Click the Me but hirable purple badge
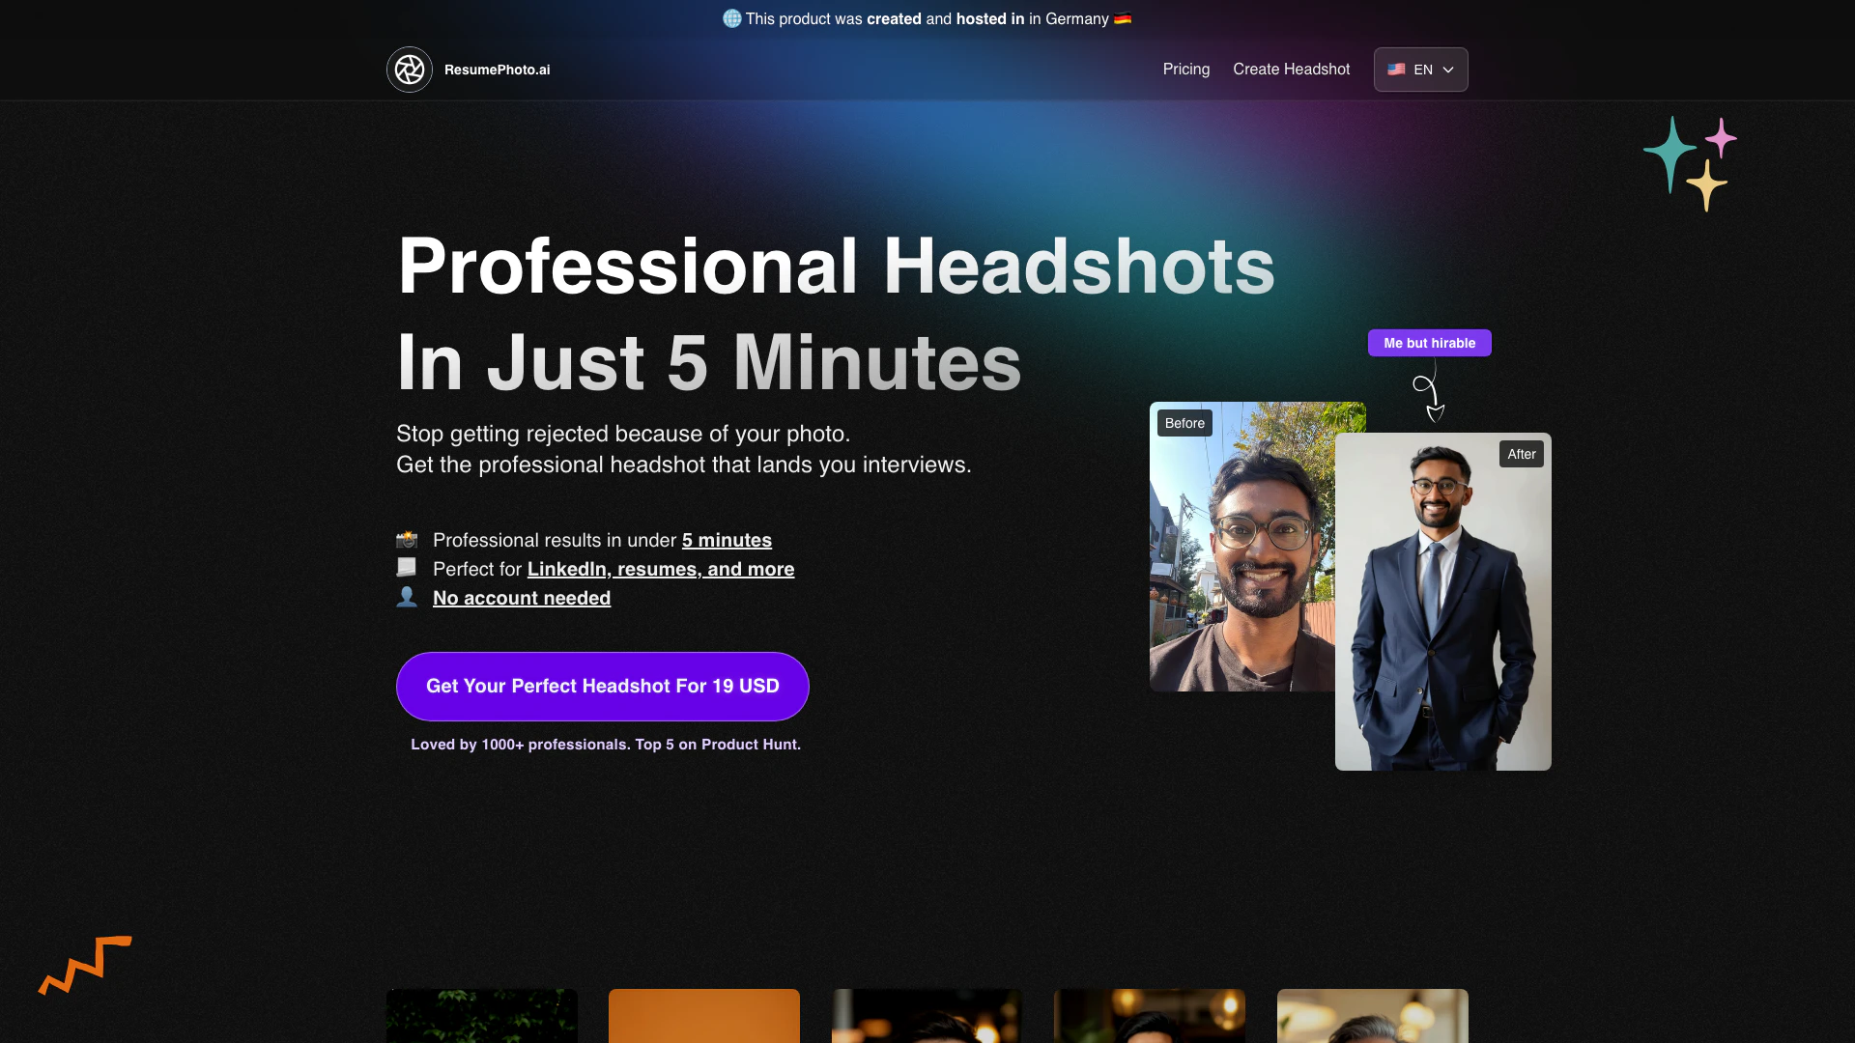The image size is (1855, 1043). (x=1429, y=343)
